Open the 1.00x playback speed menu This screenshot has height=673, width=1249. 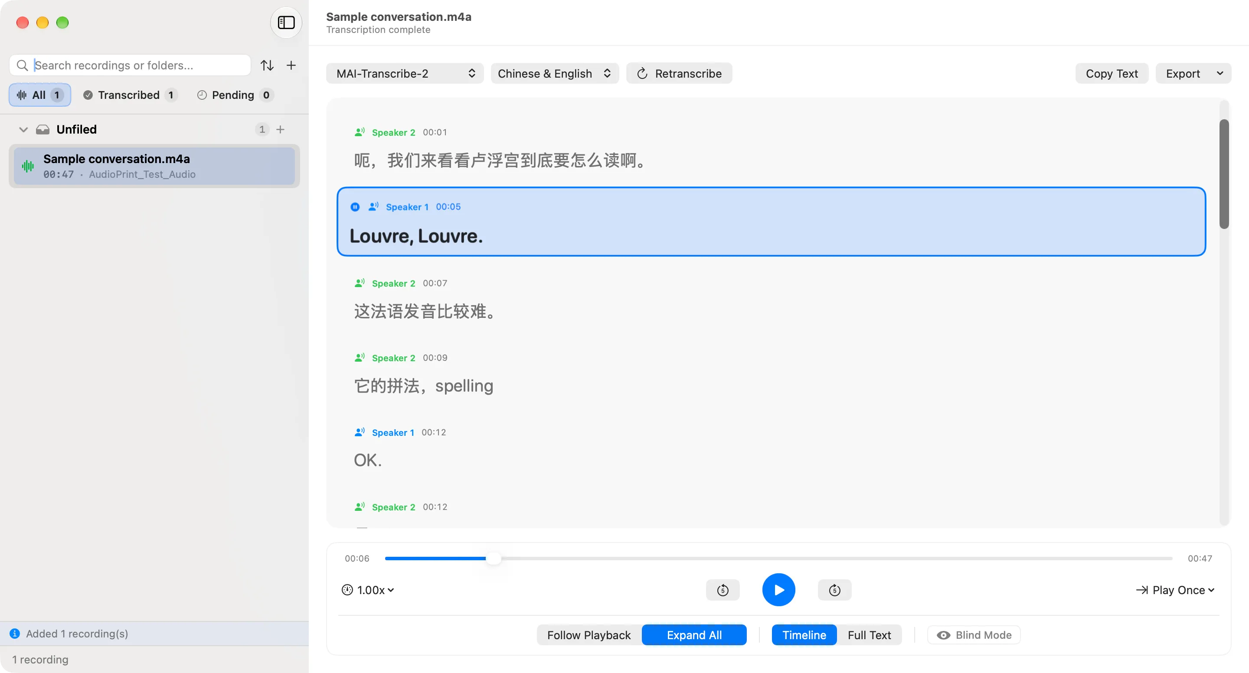point(368,590)
